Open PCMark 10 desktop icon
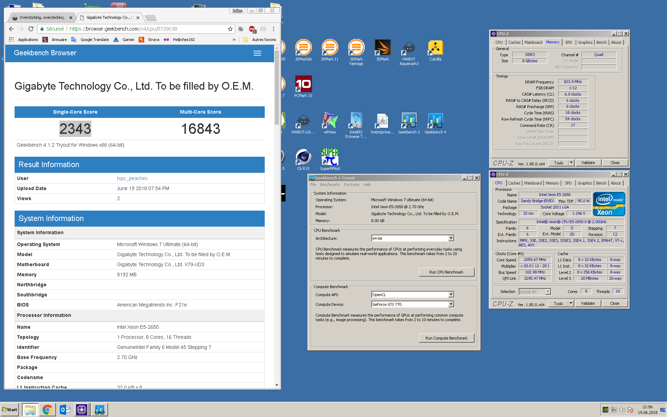The width and height of the screenshot is (667, 417). tap(303, 87)
